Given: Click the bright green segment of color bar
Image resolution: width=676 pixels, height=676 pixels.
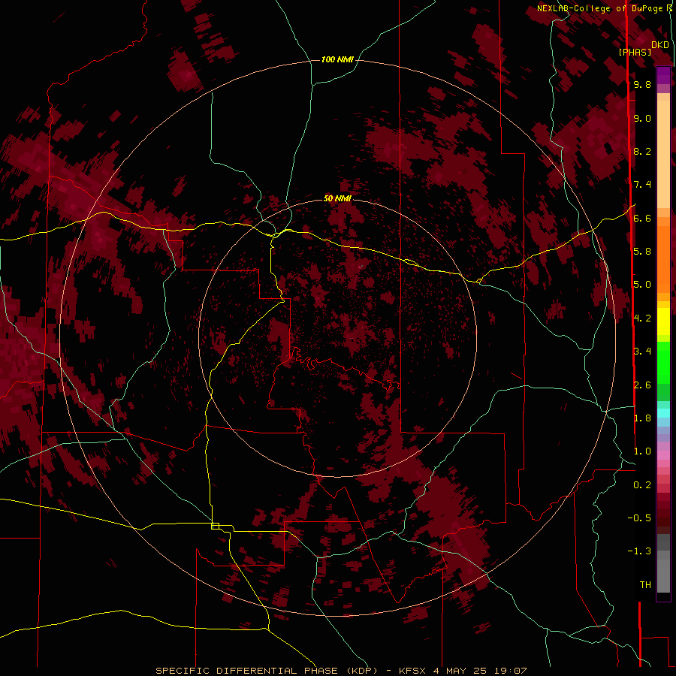Looking at the screenshot, I should pyautogui.click(x=663, y=362).
